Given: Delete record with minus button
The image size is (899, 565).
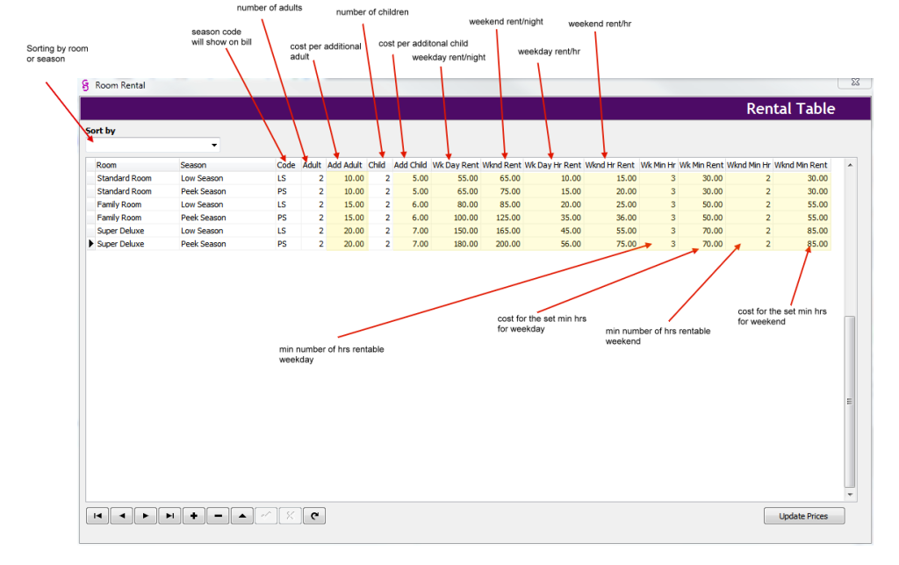Looking at the screenshot, I should click(218, 516).
